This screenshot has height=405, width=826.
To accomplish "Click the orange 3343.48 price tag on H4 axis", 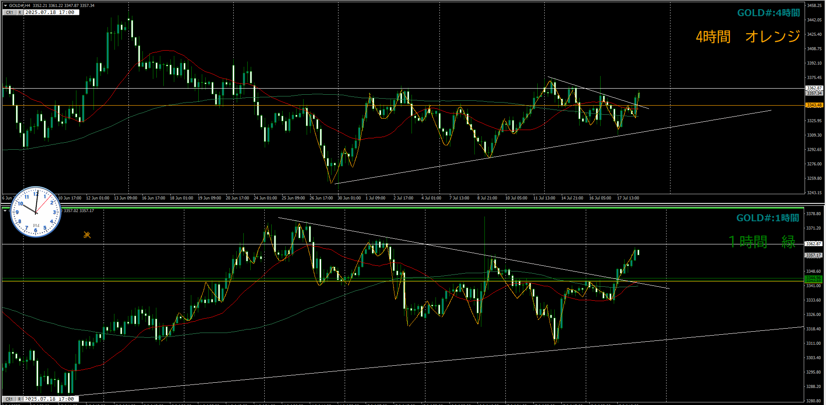I will tap(814, 105).
